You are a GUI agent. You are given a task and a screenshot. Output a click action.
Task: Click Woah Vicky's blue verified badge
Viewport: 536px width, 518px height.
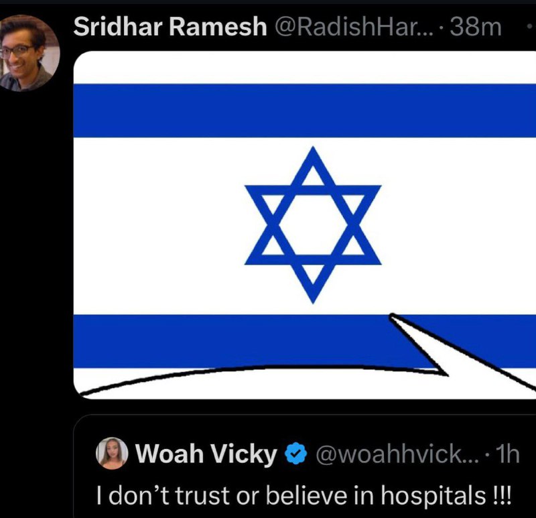coord(296,454)
